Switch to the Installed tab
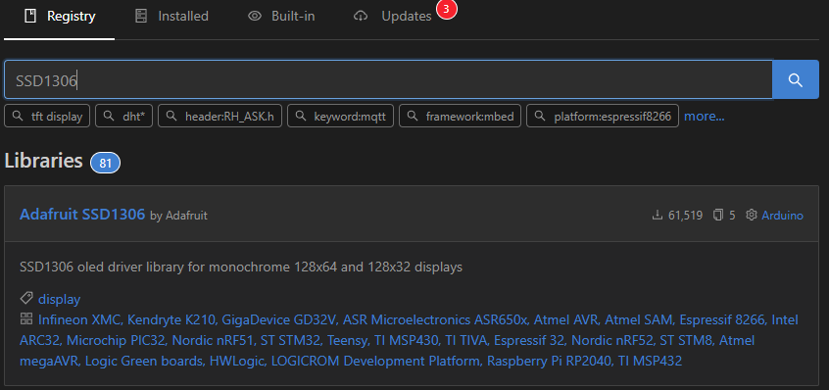Image resolution: width=829 pixels, height=390 pixels. pos(171,17)
